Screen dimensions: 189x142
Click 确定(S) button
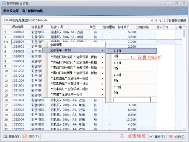(x=157, y=137)
